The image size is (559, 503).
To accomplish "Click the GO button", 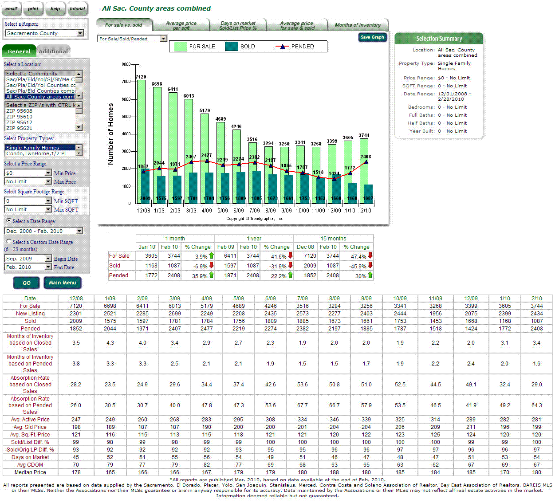I will click(27, 283).
